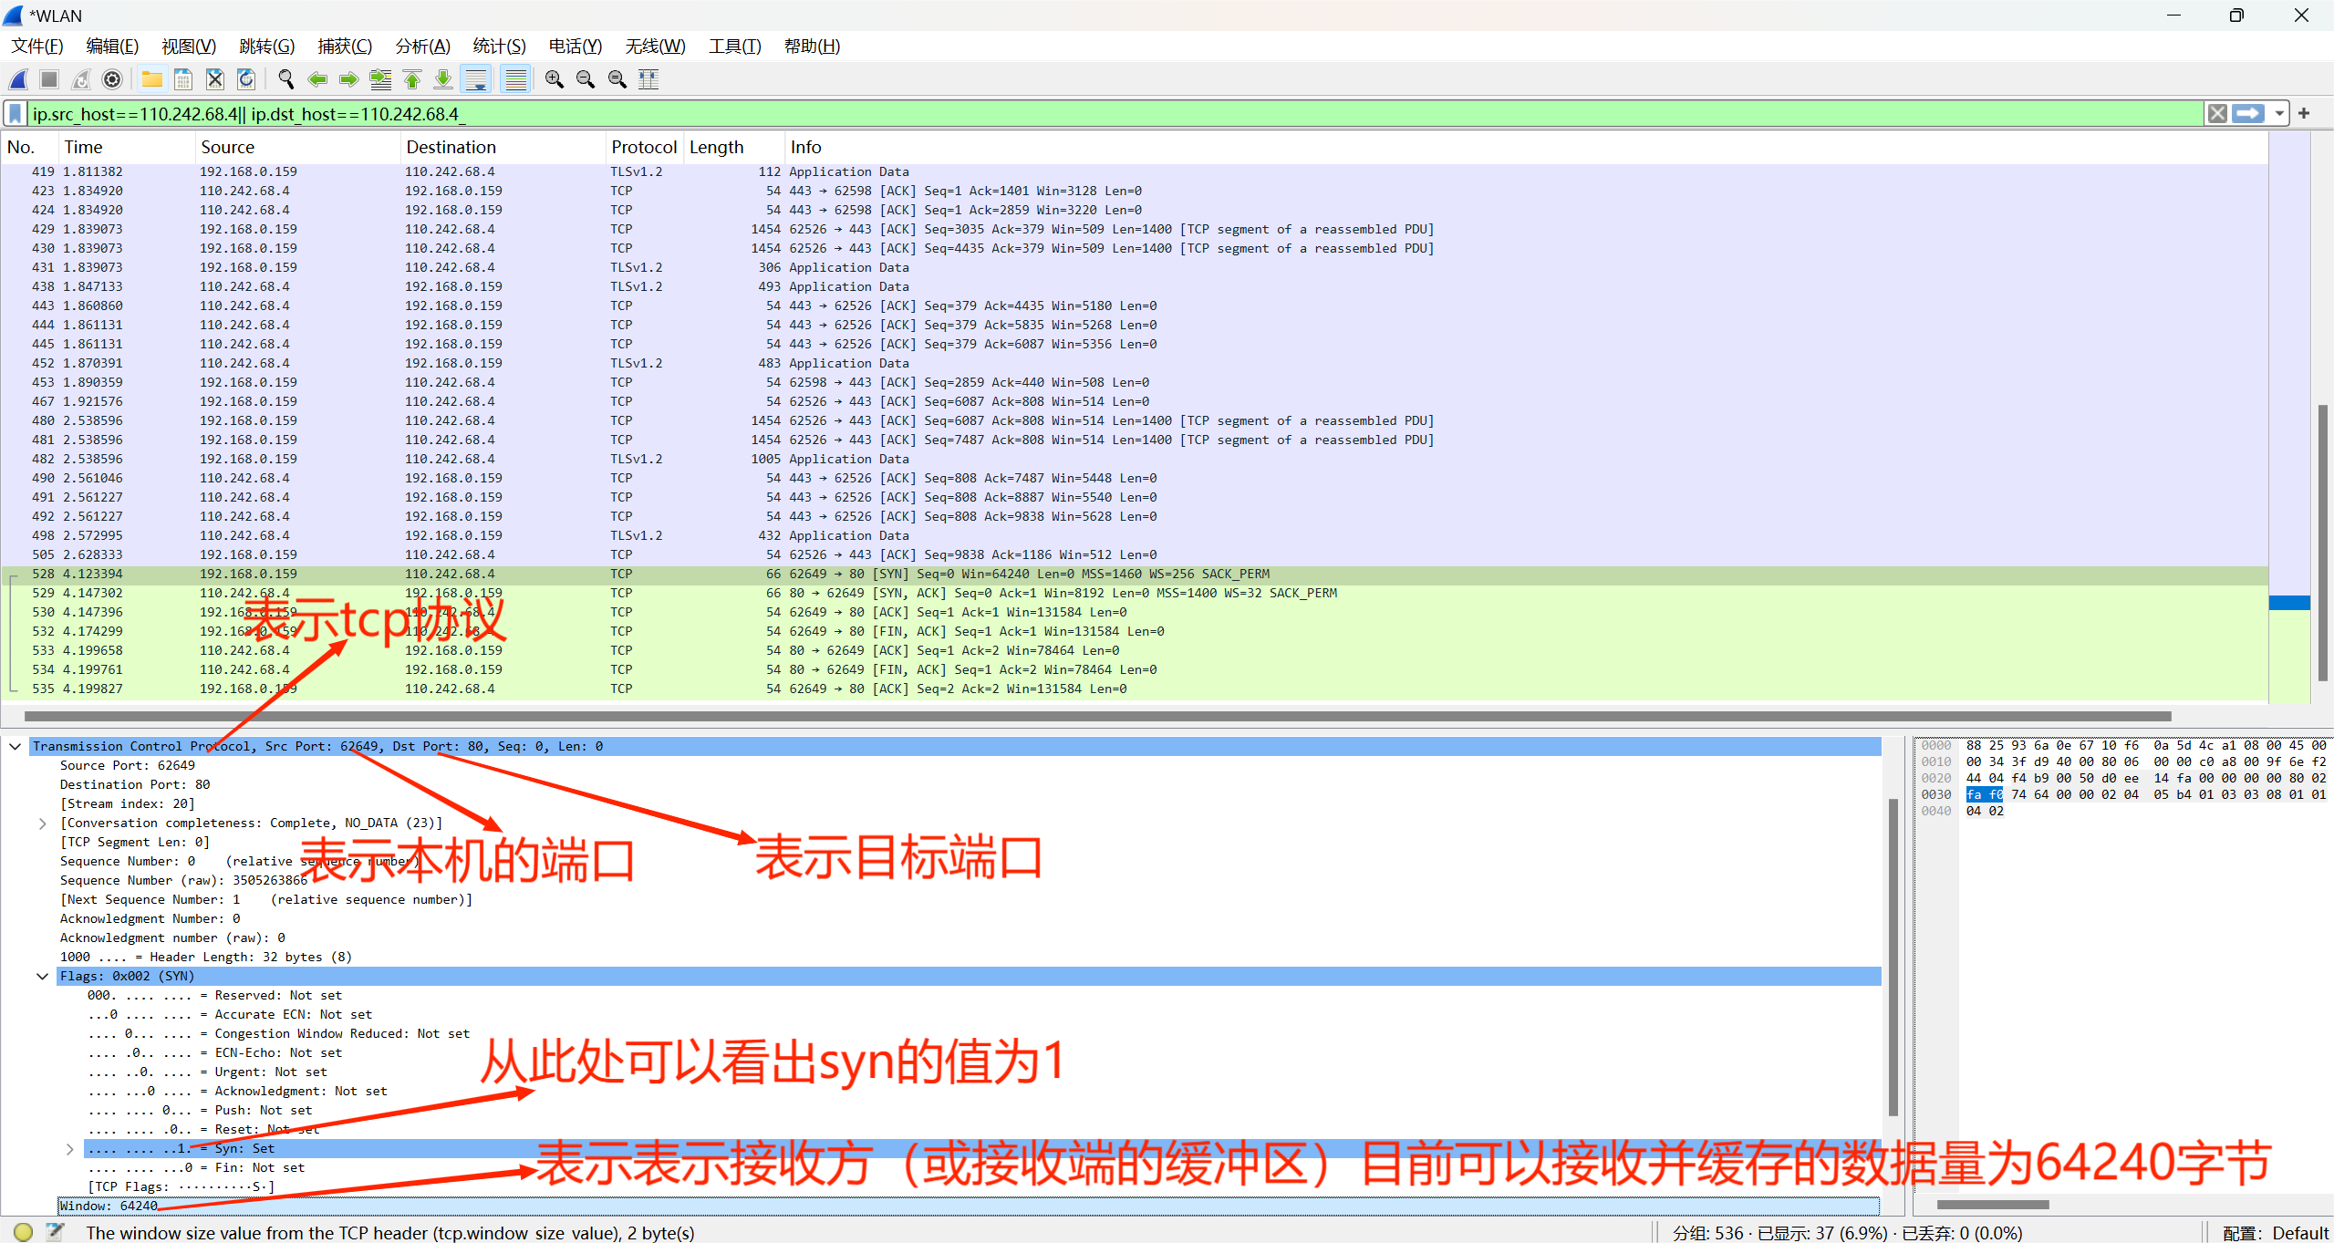Clear the display filter
Viewport: 2334px width, 1243px height.
2217,114
